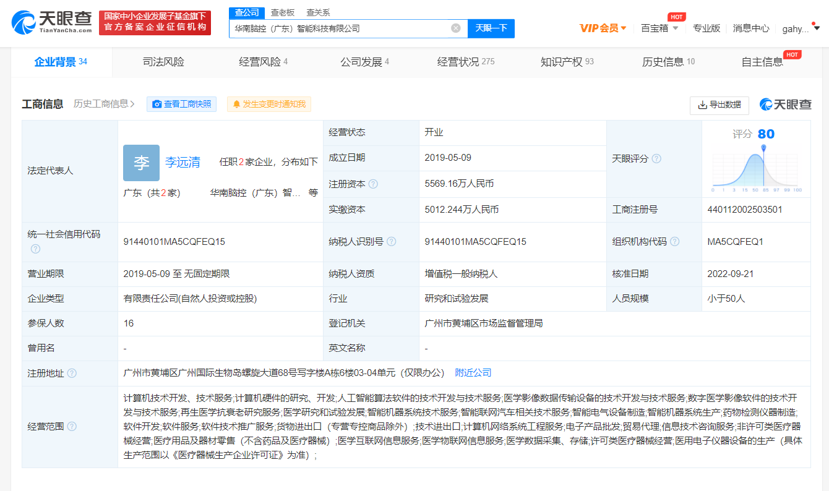
Task: Click the 李 avatar tile
Action: [141, 163]
